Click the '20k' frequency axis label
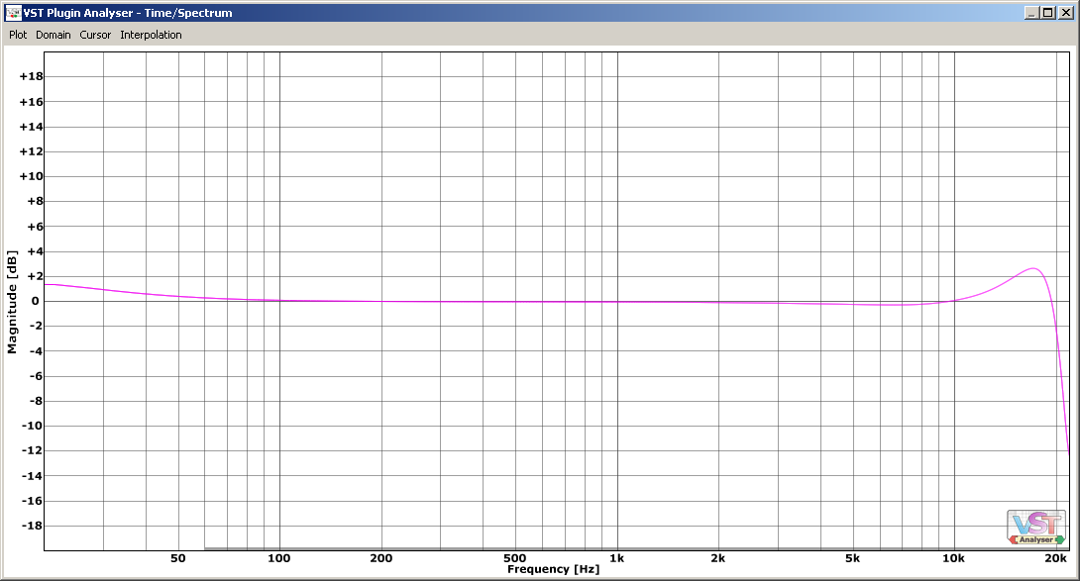This screenshot has height=581, width=1080. (1055, 558)
